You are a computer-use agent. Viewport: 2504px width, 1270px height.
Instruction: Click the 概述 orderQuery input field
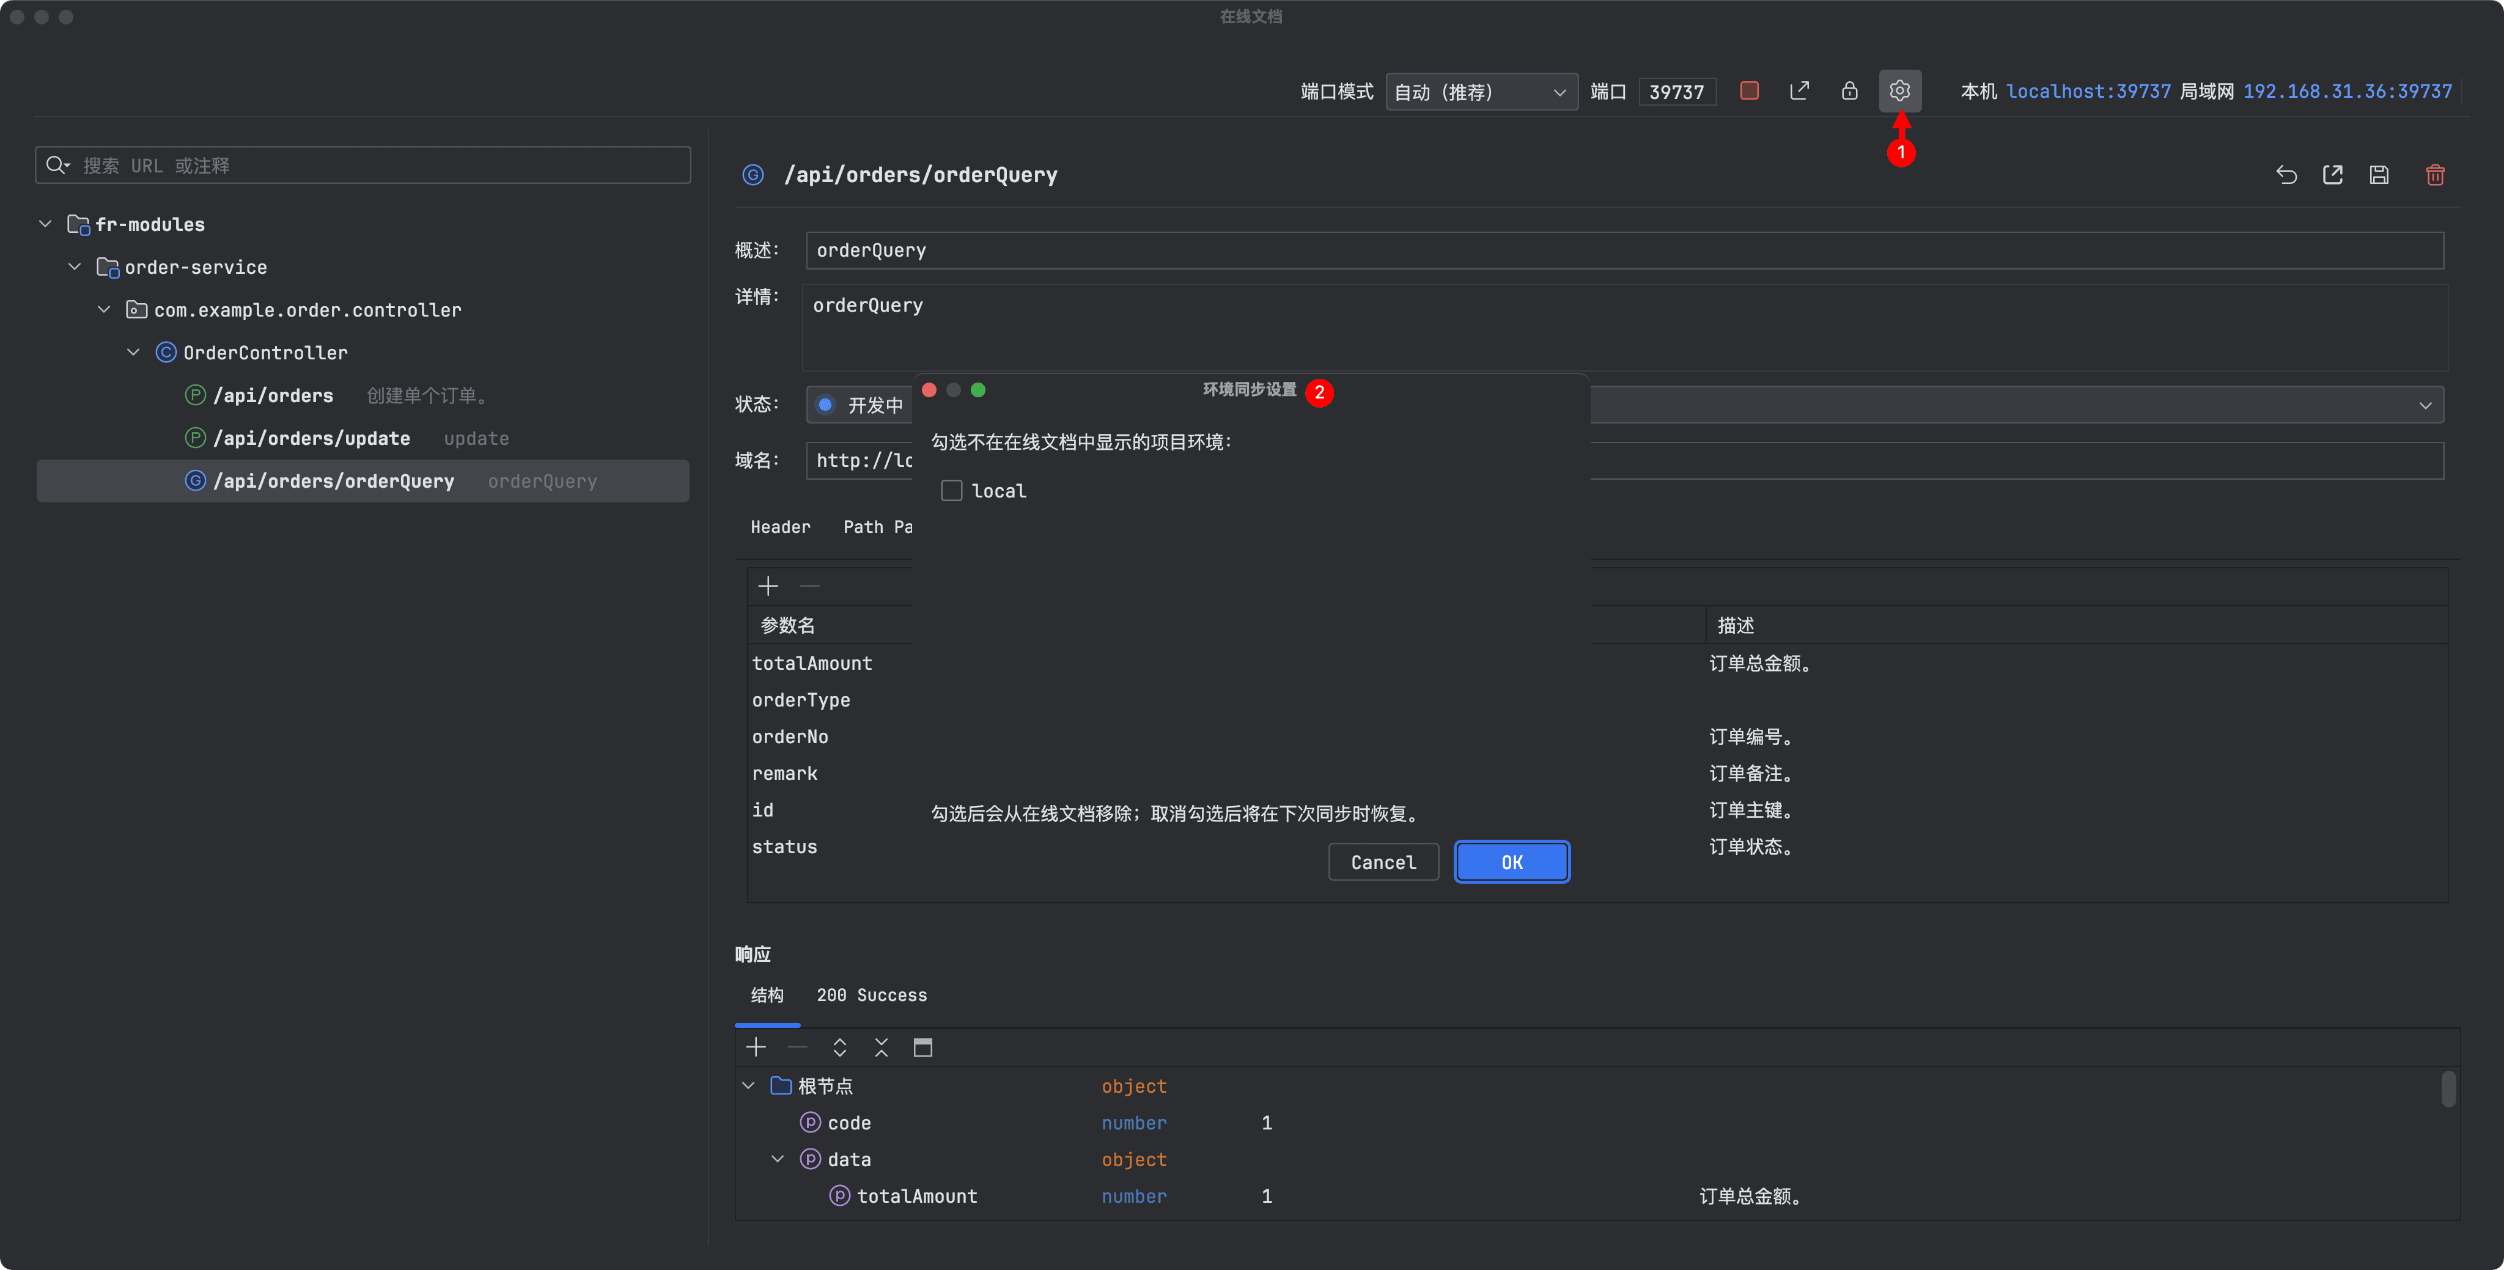1623,251
